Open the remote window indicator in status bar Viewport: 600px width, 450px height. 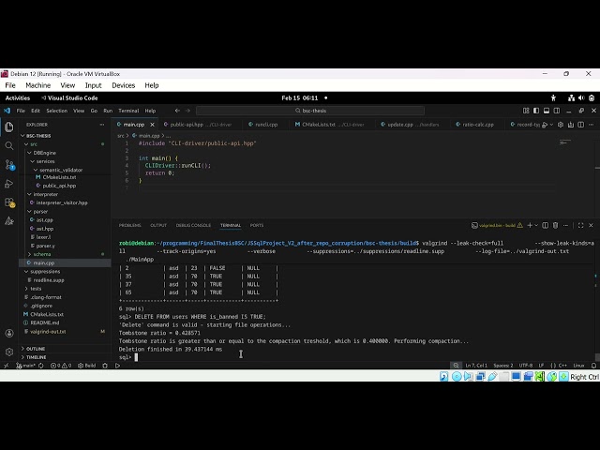tap(6, 366)
